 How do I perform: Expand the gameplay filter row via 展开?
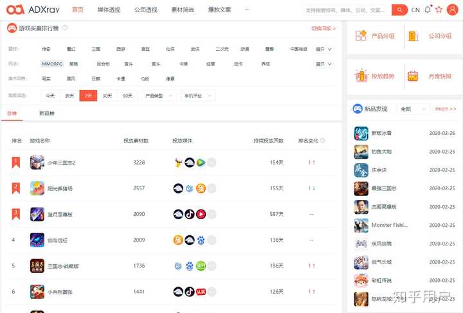pyautogui.click(x=323, y=64)
